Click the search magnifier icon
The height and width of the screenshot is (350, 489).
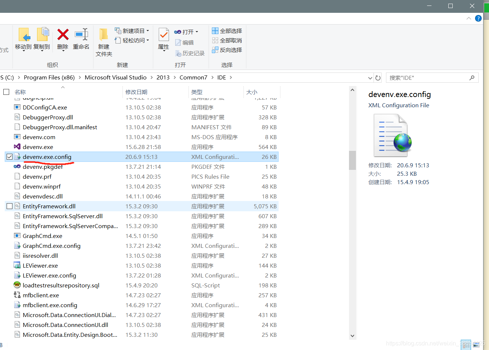[x=472, y=78]
